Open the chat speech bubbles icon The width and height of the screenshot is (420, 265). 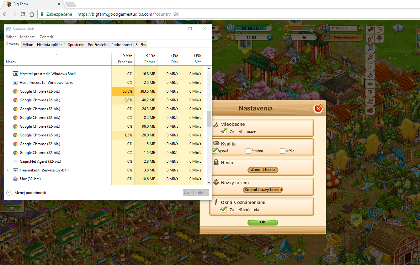(370, 29)
